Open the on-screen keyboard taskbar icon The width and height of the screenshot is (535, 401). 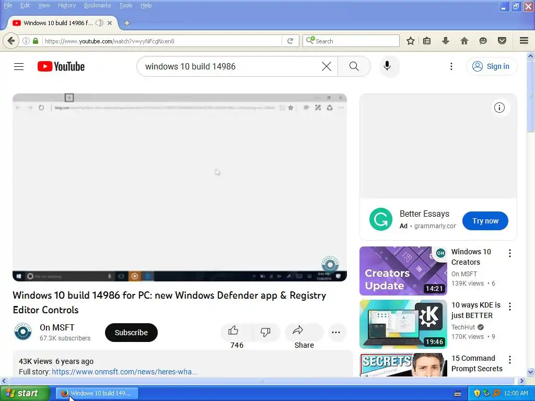coord(458,394)
